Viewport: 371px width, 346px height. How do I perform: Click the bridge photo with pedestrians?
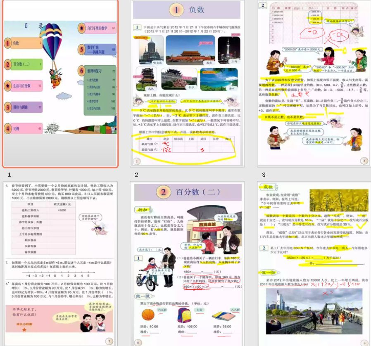tap(314, 311)
